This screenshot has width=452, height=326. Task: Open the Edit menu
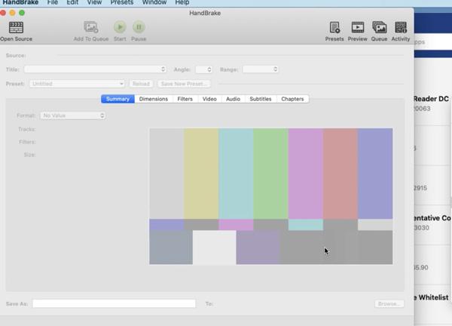[x=72, y=2]
